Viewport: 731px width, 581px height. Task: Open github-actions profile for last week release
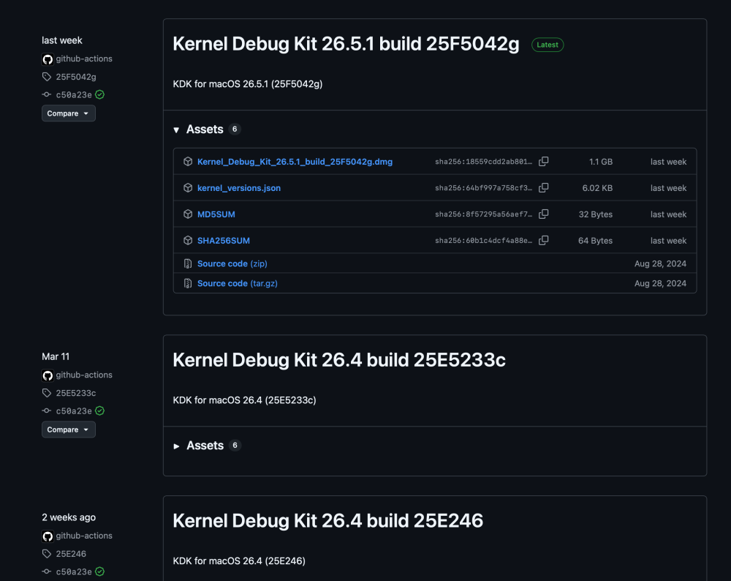[84, 59]
